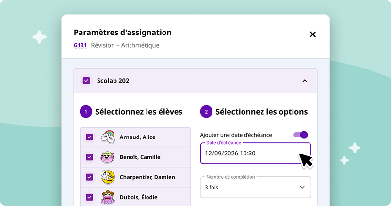Uncheck the Scolab 202 group checkbox
Screen dimensions: 391x206
point(86,81)
